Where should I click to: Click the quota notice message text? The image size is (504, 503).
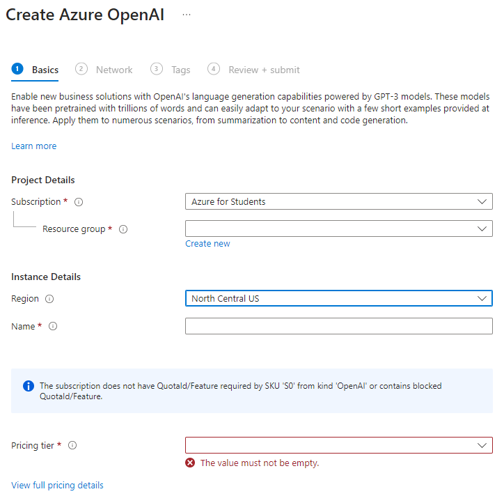click(x=240, y=391)
